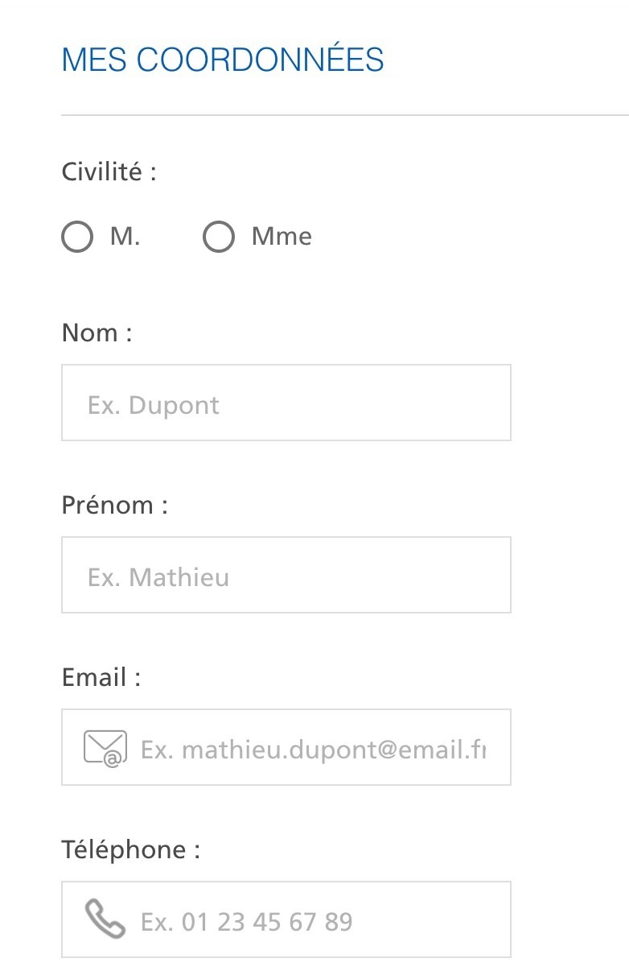Click the "M." civility label text
The height and width of the screenshot is (979, 629).
125,237
